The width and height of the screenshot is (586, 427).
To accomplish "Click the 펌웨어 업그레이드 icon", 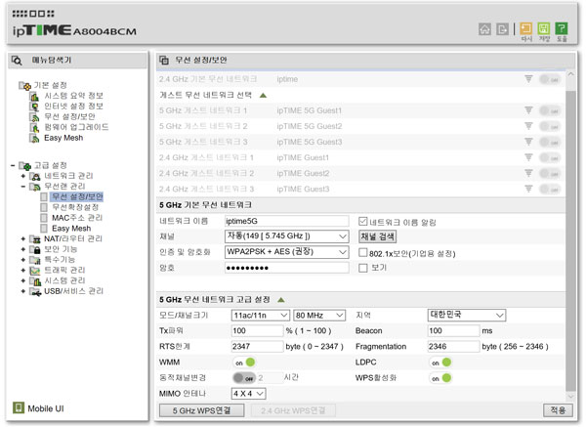I will coord(34,127).
